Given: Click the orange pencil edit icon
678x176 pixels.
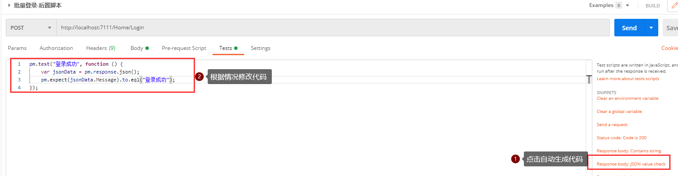Looking at the screenshot, I should [x=673, y=5].
